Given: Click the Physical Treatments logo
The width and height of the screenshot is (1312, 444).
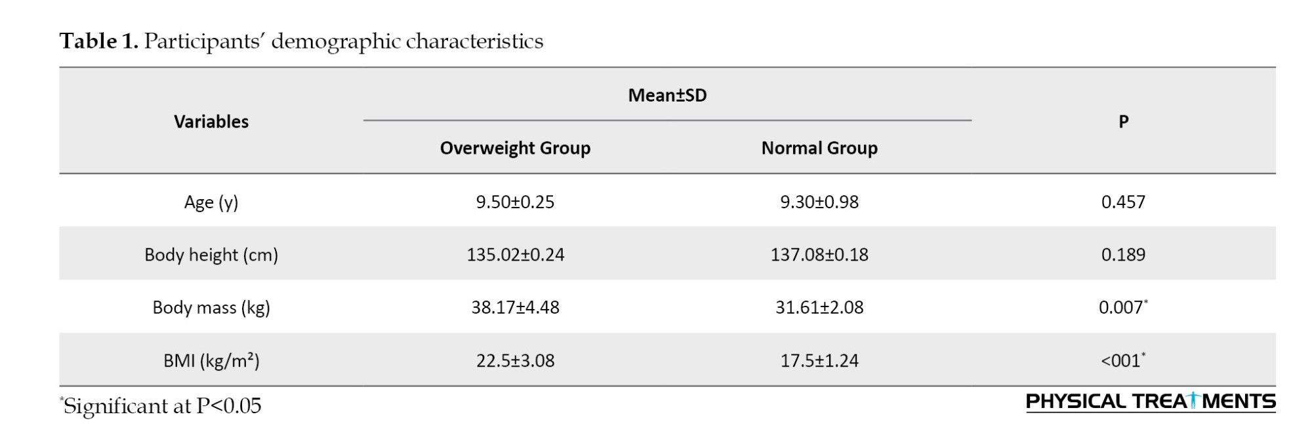Looking at the screenshot, I should coord(1150,401).
